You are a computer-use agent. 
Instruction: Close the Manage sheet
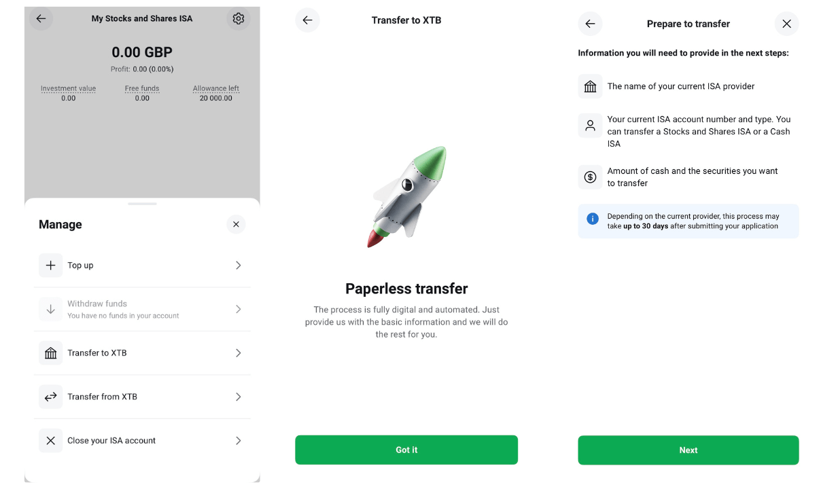[236, 224]
